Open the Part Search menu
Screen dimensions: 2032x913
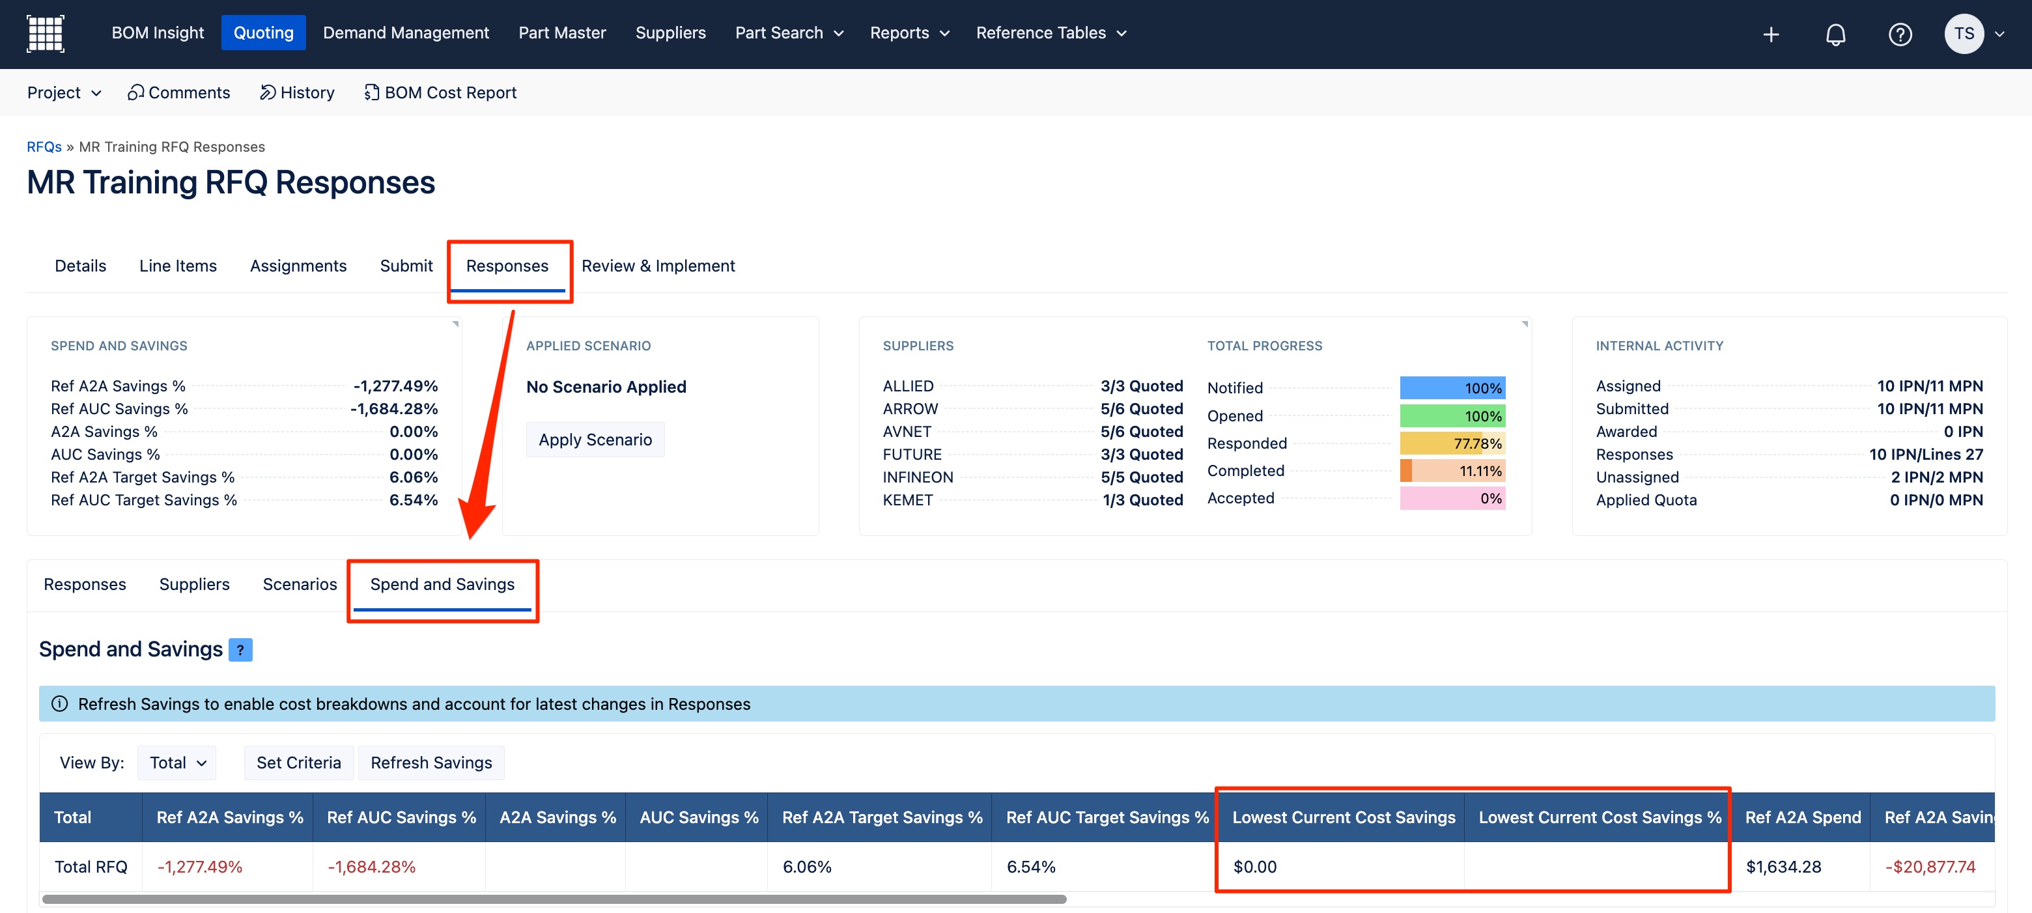coord(789,33)
